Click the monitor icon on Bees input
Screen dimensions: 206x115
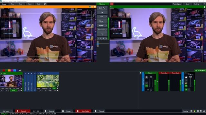pyautogui.click(x=55, y=90)
